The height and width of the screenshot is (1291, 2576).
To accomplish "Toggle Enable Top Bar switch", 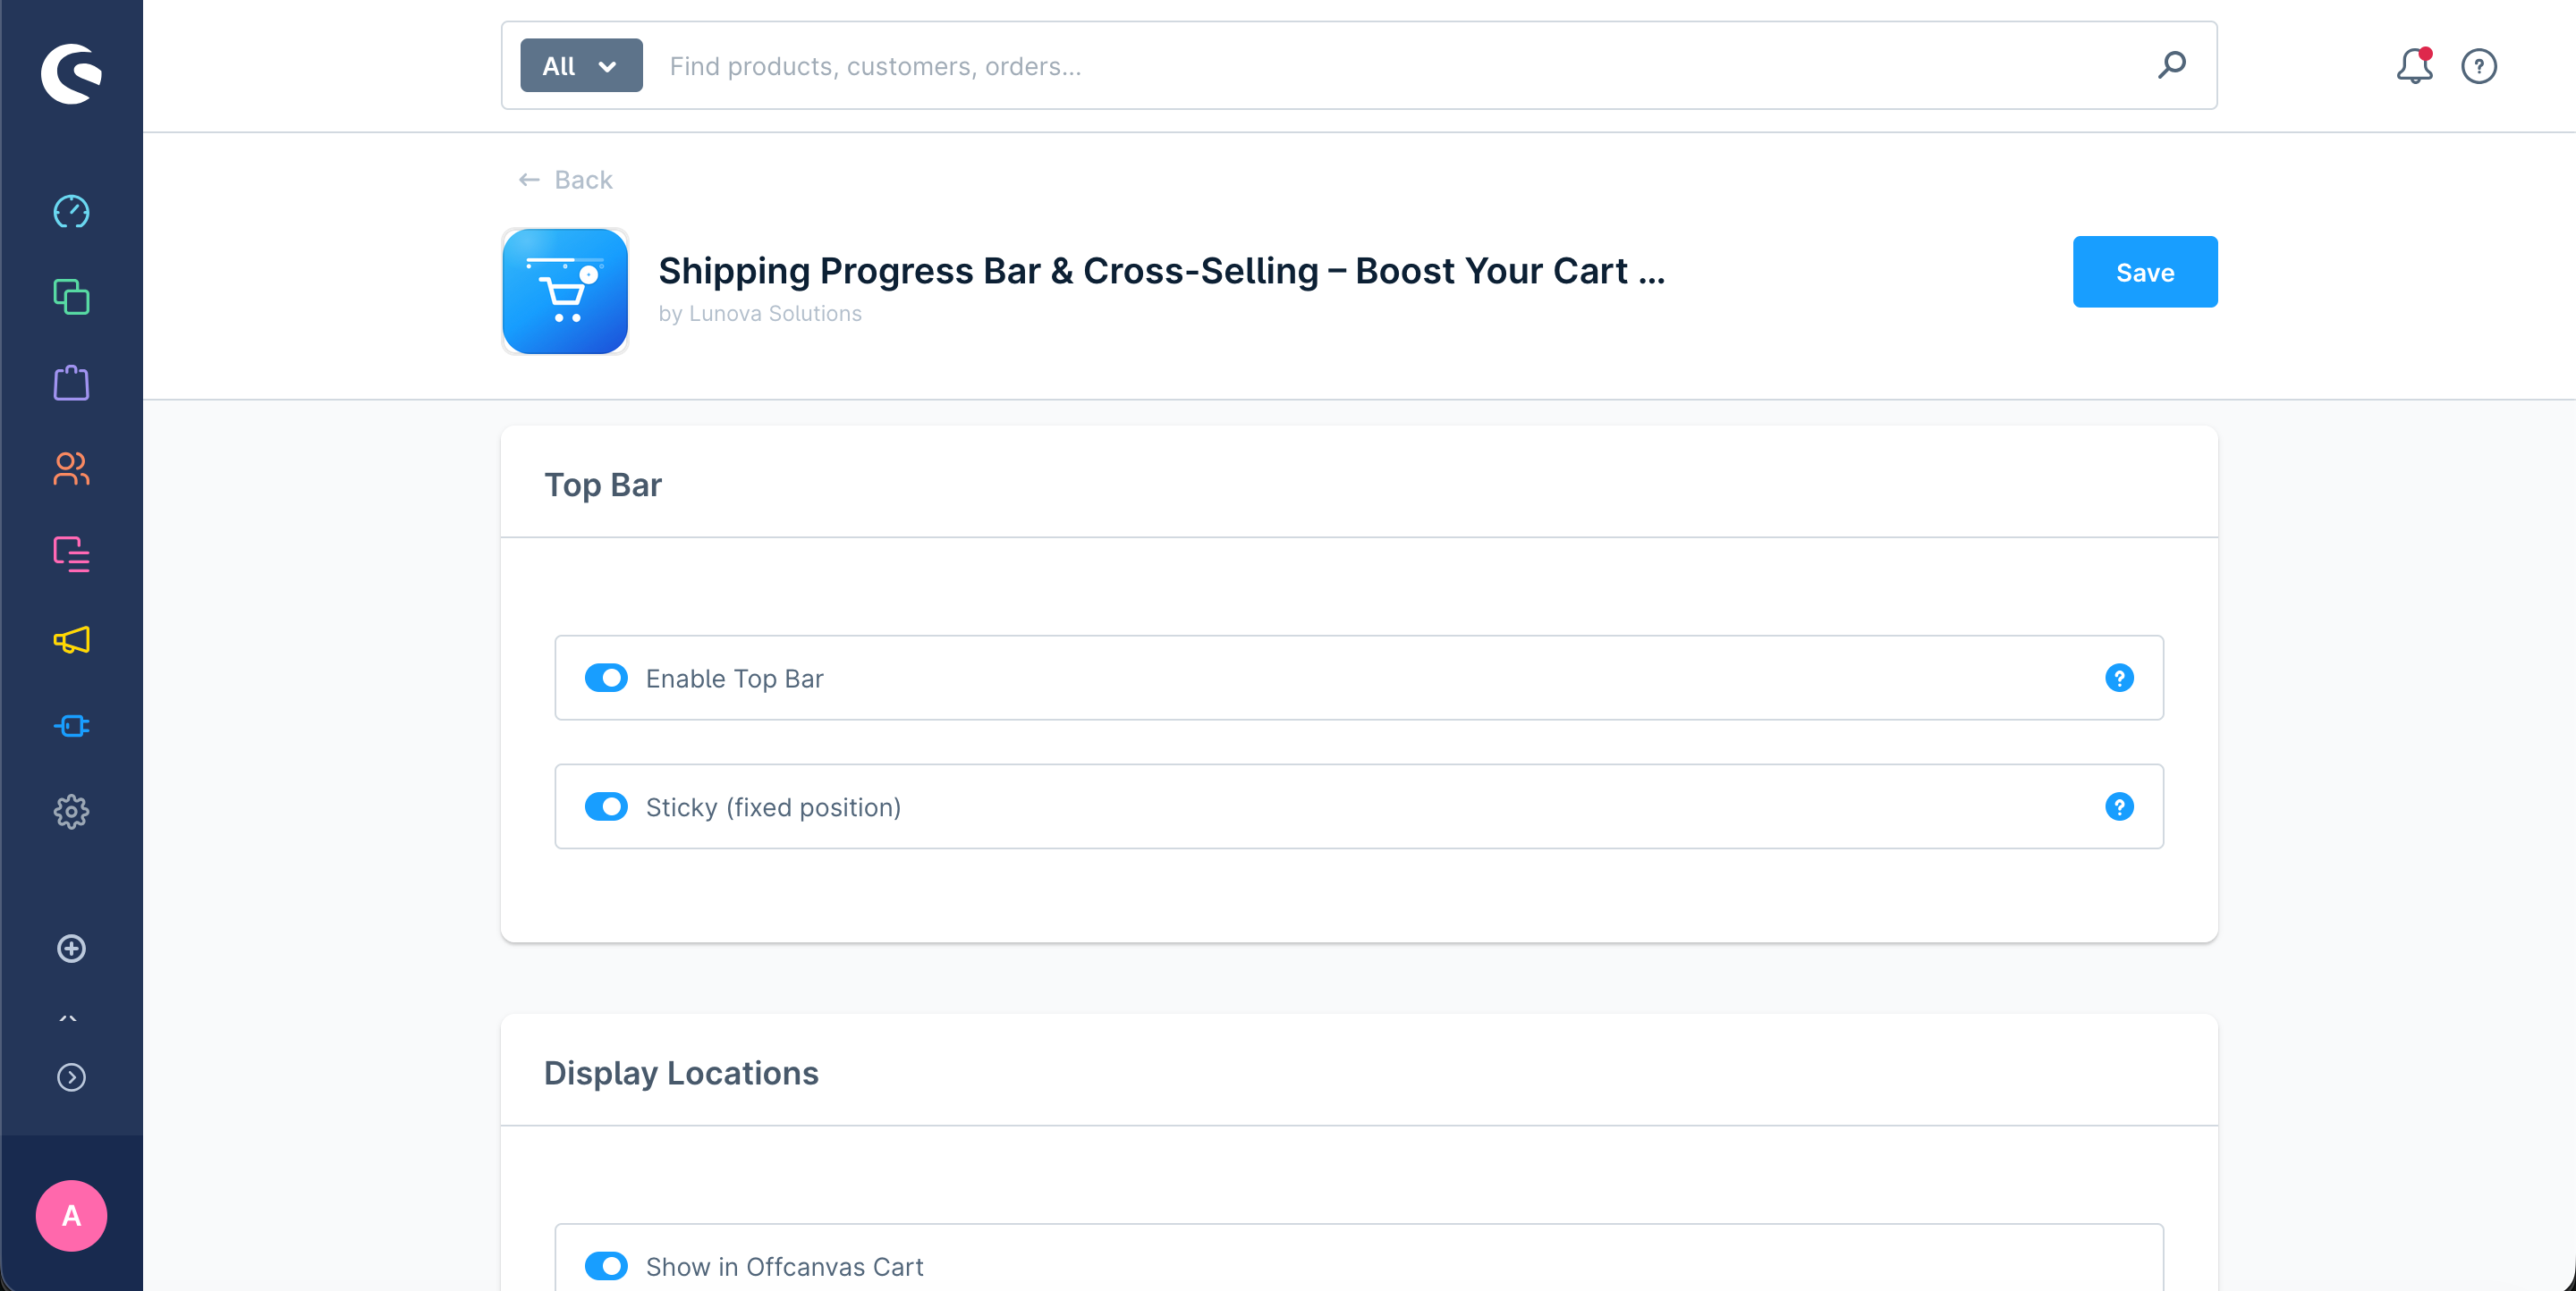I will coord(606,678).
